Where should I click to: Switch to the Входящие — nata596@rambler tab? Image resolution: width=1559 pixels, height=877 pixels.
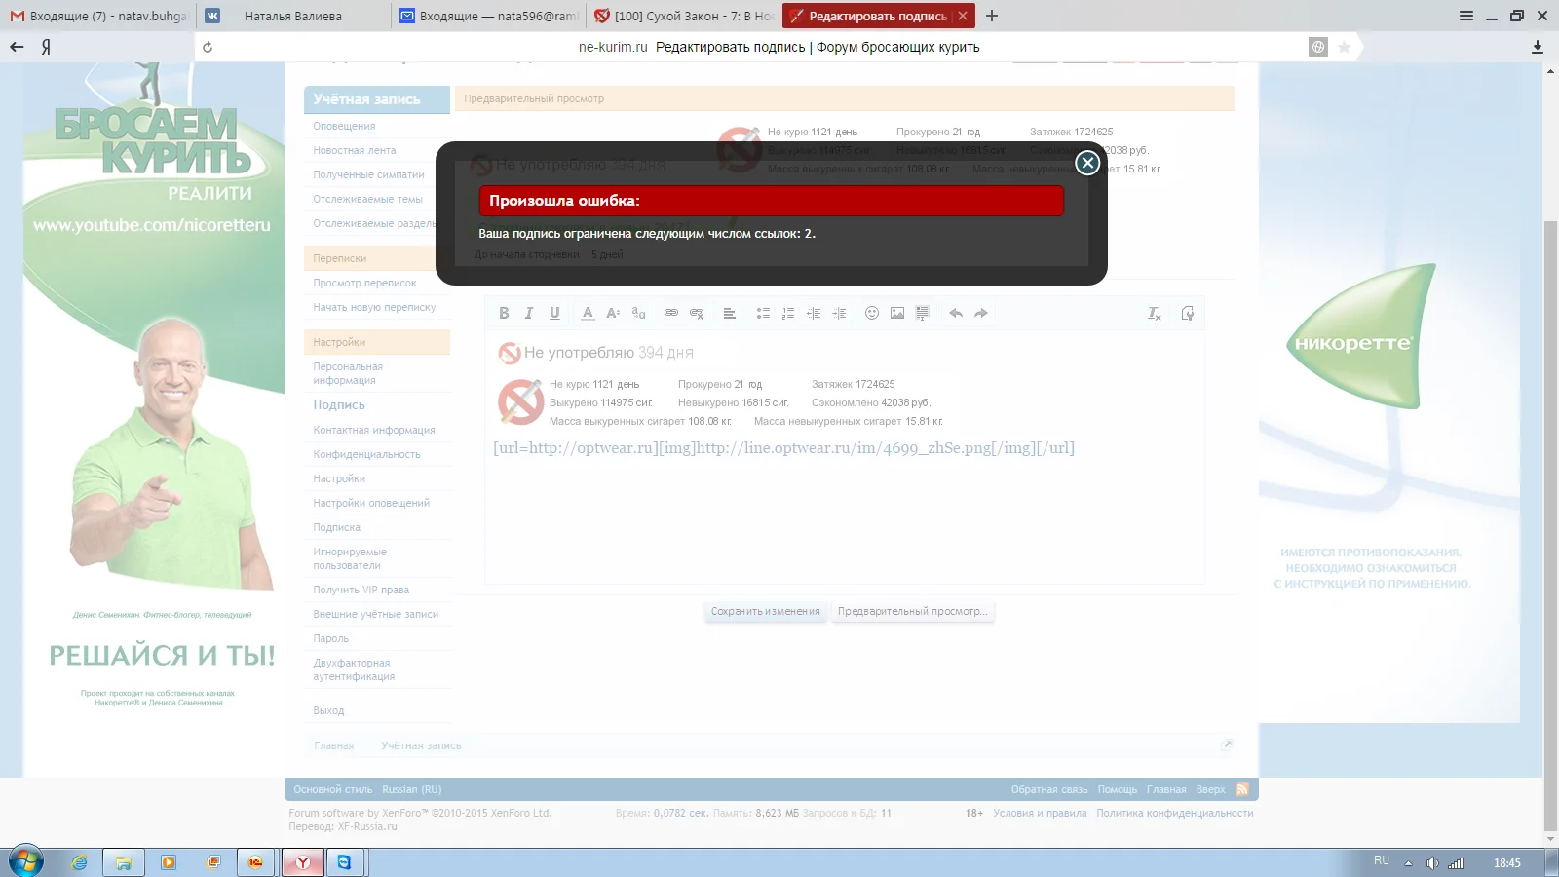click(488, 16)
